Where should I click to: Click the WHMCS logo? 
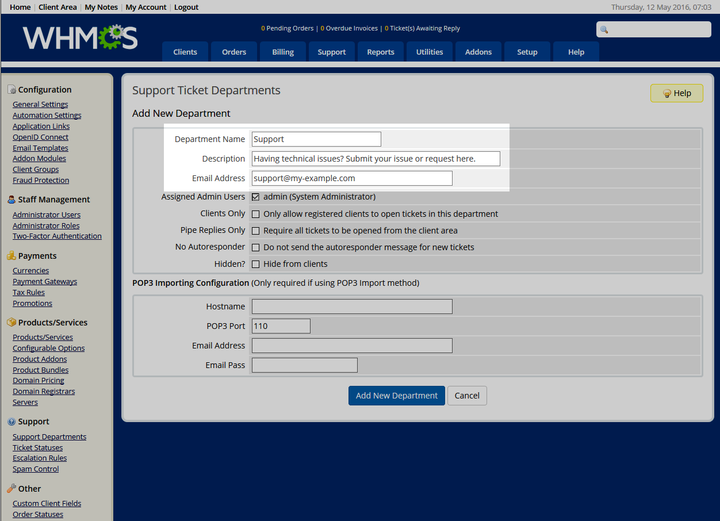pos(81,37)
